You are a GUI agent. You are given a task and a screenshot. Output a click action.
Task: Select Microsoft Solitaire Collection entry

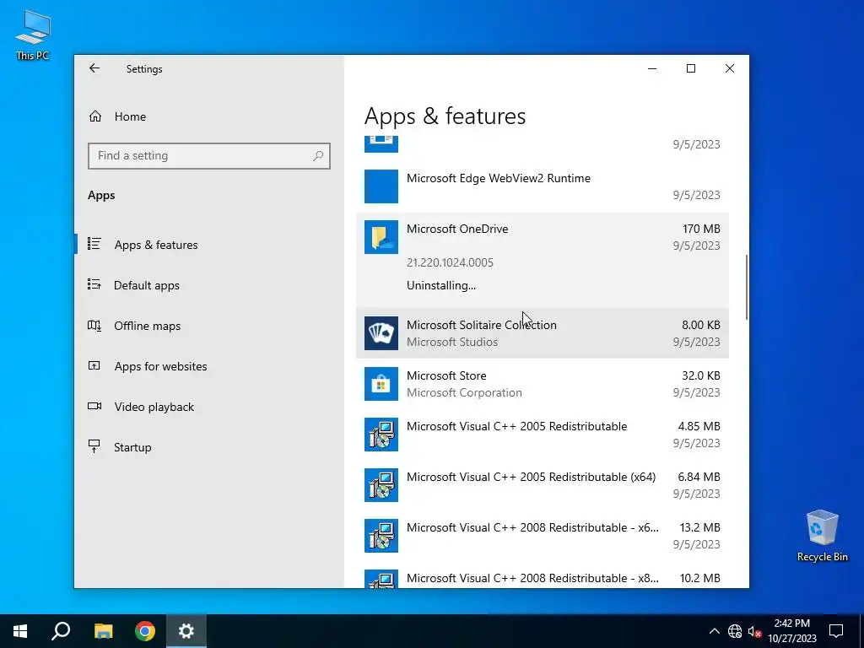pos(543,332)
